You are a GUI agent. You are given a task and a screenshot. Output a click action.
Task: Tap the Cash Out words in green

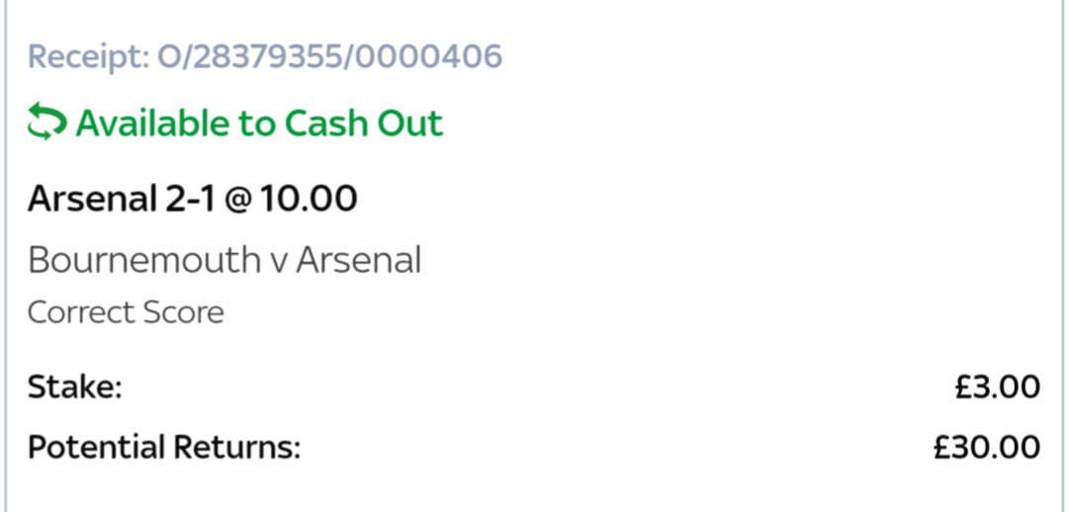point(364,124)
